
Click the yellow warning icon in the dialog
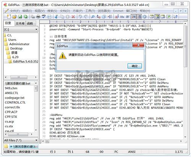pos(63,56)
